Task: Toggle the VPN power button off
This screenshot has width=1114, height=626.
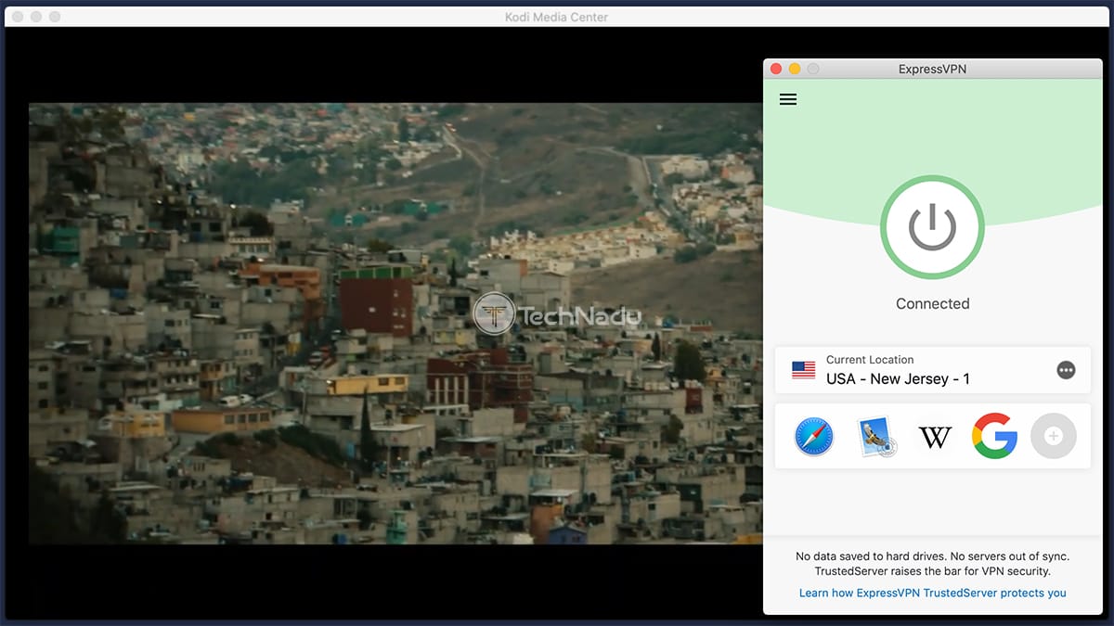Action: (932, 227)
